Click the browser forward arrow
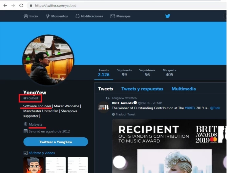This screenshot has height=173, width=233. (13, 6)
